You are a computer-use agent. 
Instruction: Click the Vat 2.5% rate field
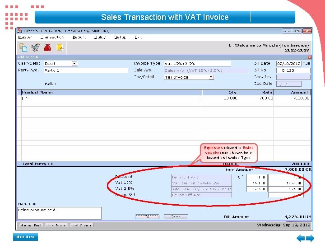coord(257,189)
